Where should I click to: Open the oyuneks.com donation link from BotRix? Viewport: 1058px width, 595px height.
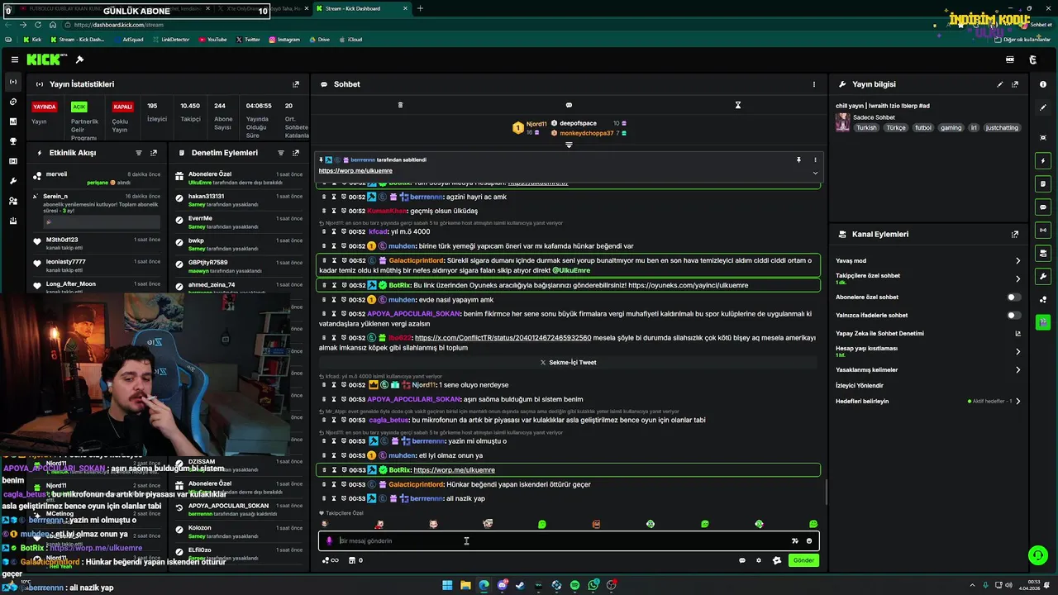coord(688,285)
